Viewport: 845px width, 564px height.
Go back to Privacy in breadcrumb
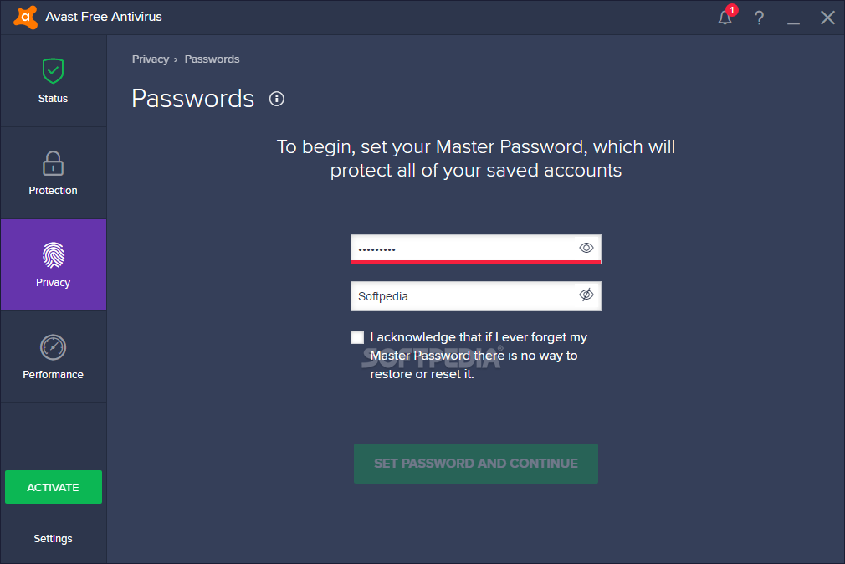(x=151, y=59)
